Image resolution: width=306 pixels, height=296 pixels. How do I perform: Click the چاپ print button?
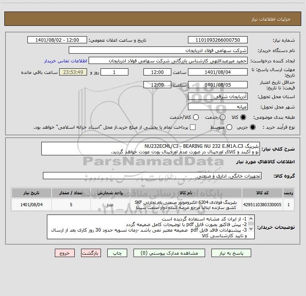coord(117,253)
